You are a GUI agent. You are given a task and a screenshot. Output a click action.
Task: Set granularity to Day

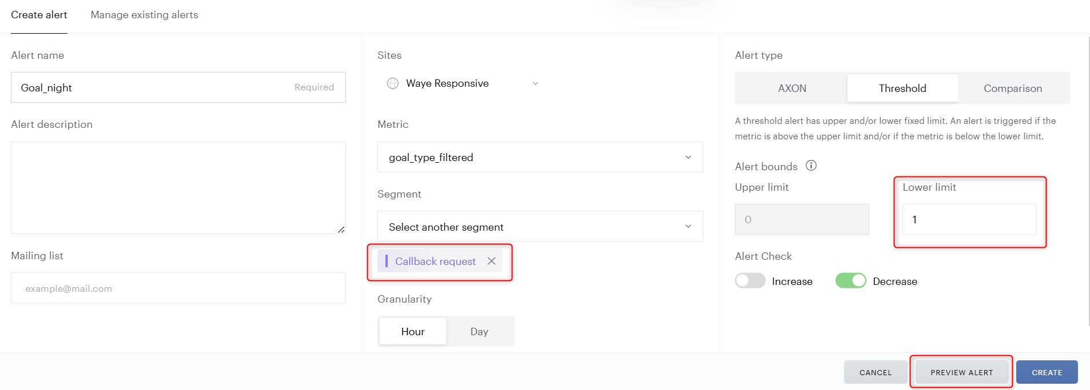(479, 332)
